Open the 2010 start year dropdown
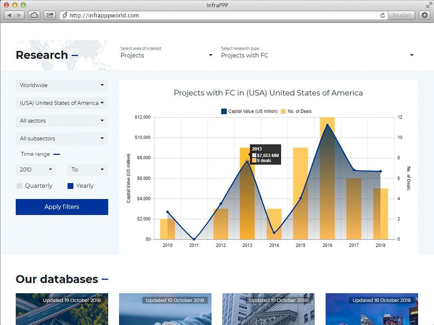434x325 pixels. 36,170
